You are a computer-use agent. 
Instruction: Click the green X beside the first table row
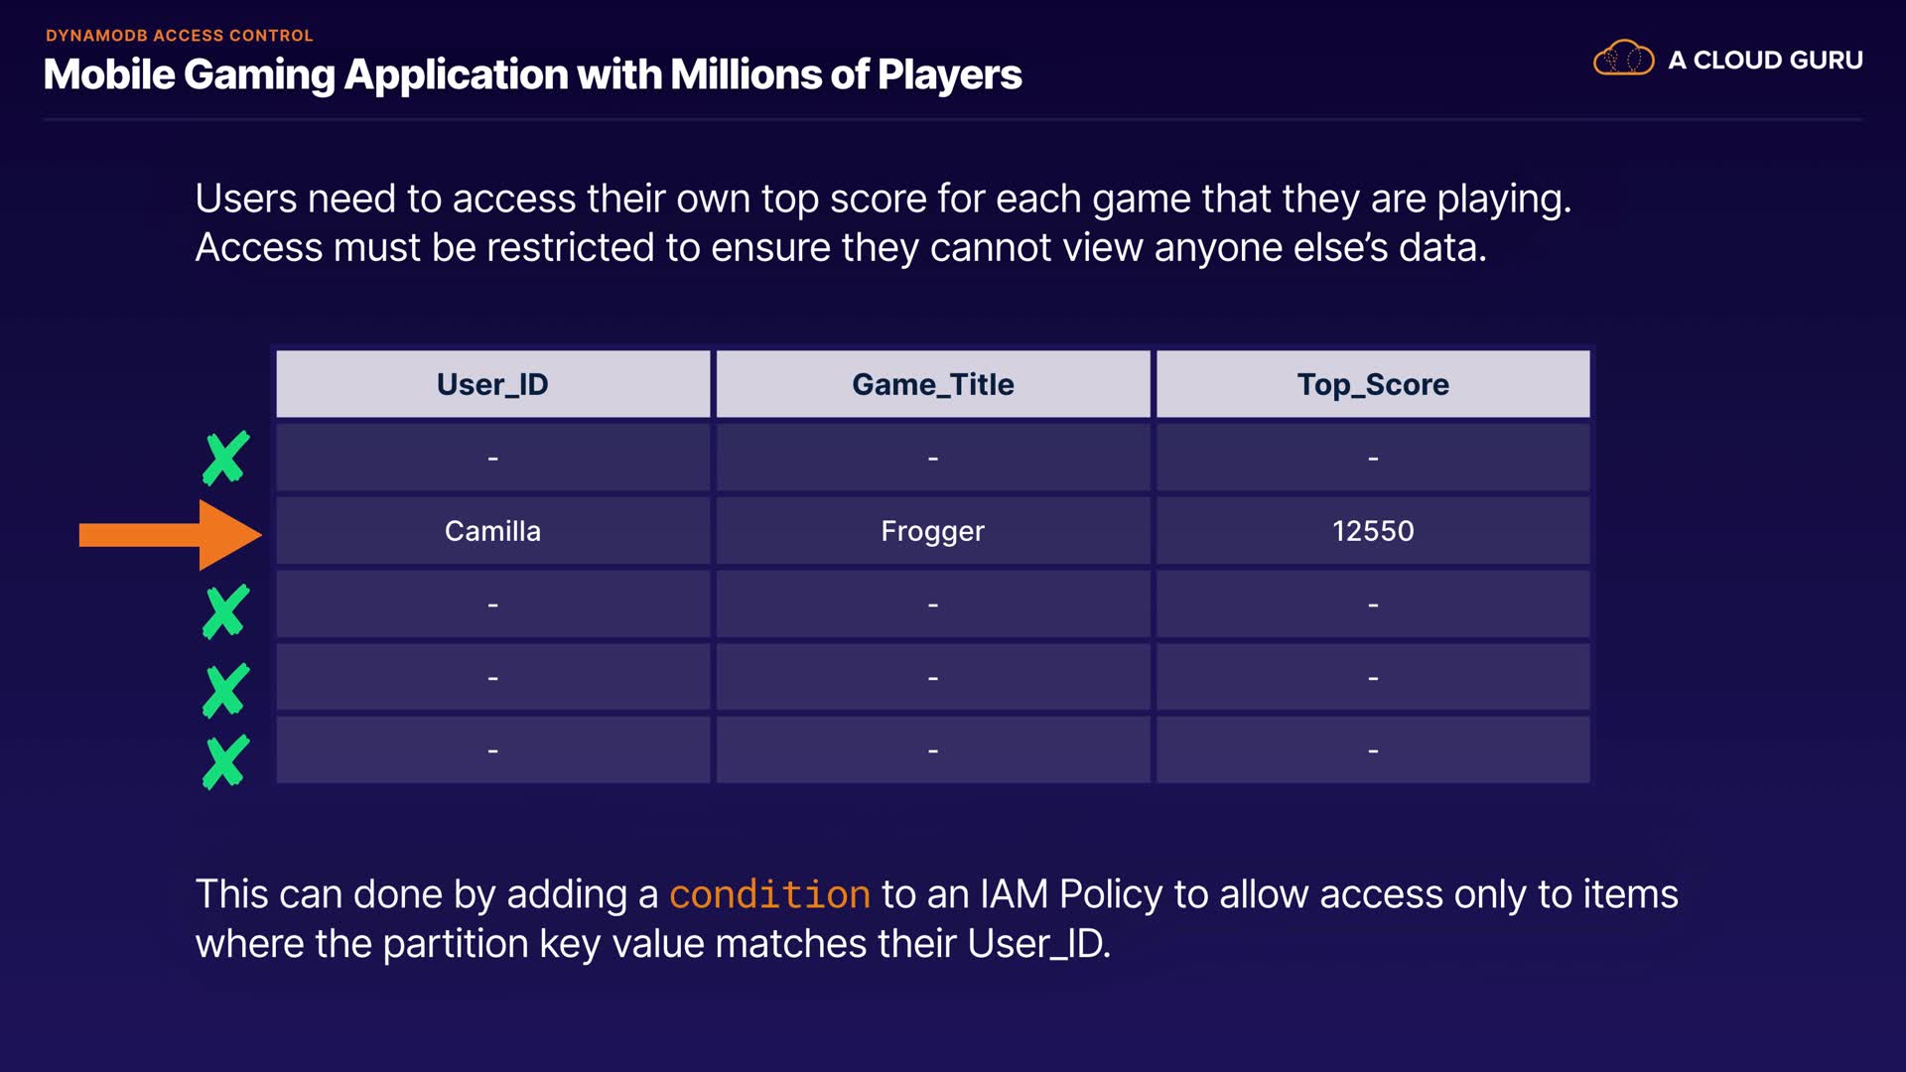226,458
